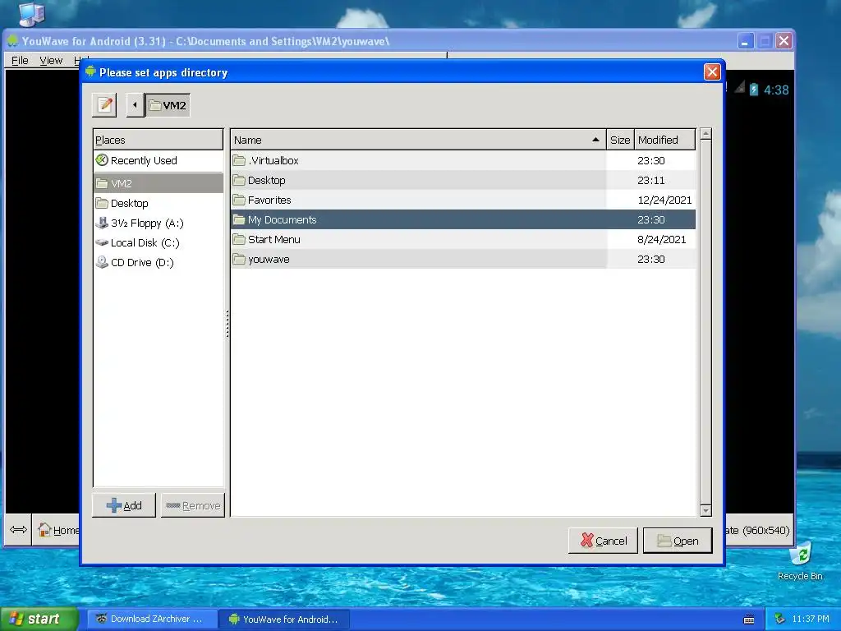Open the File menu in YouWave
The height and width of the screenshot is (631, 841).
(x=20, y=60)
